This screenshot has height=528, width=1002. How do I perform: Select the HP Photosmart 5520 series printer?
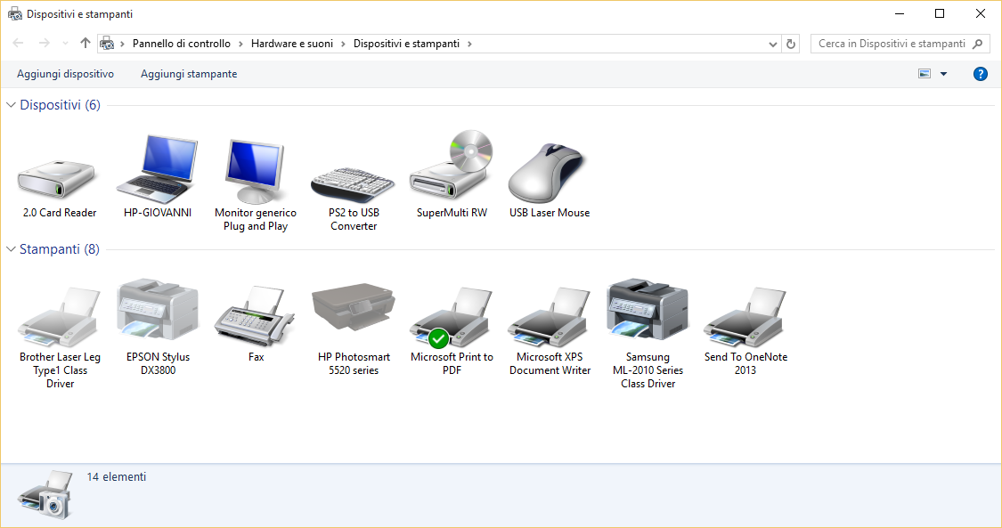353,312
